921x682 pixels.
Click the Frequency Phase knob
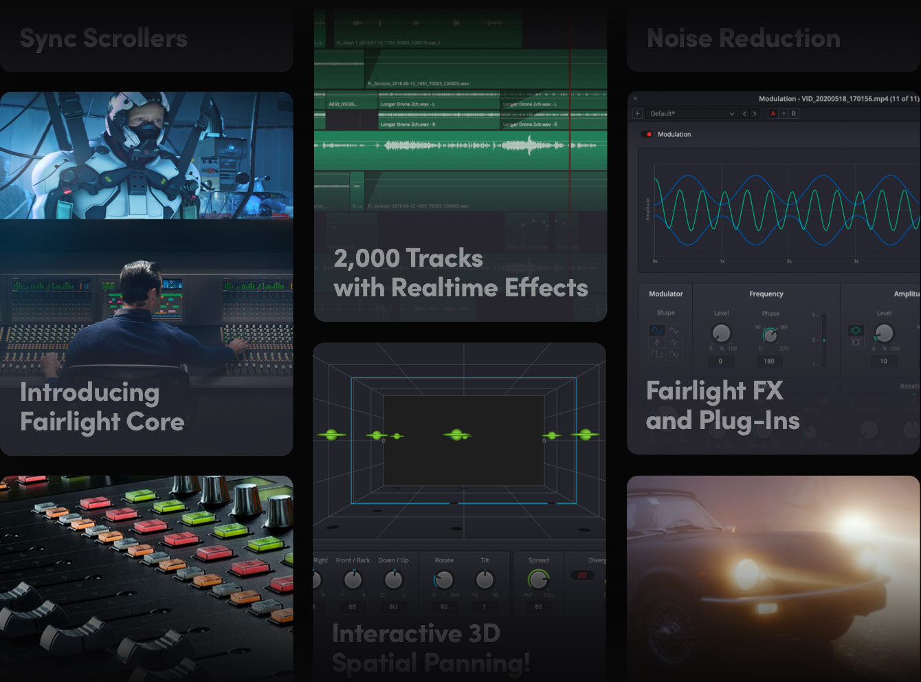[x=770, y=335]
